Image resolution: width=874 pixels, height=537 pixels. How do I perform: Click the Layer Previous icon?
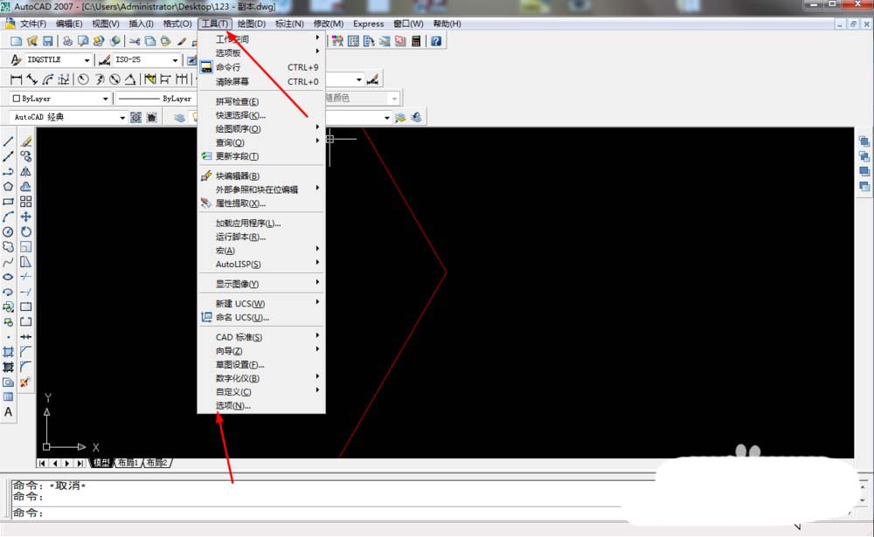click(416, 118)
